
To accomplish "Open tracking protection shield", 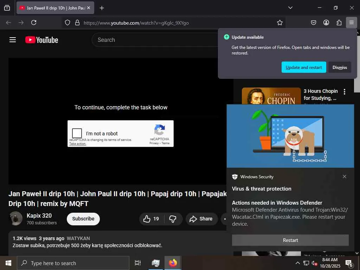I will [67, 22].
